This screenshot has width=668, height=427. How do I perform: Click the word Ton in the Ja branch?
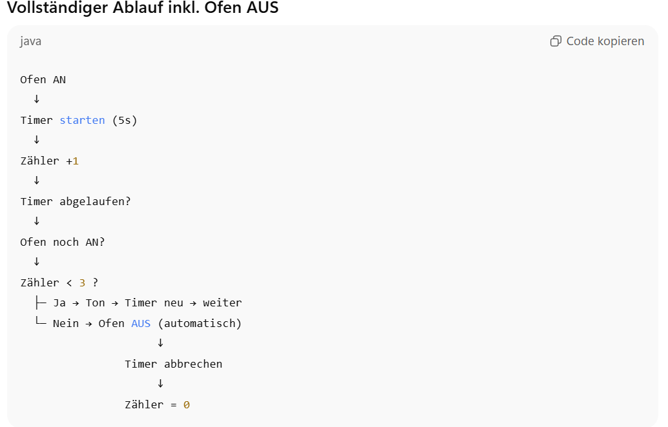click(x=95, y=303)
